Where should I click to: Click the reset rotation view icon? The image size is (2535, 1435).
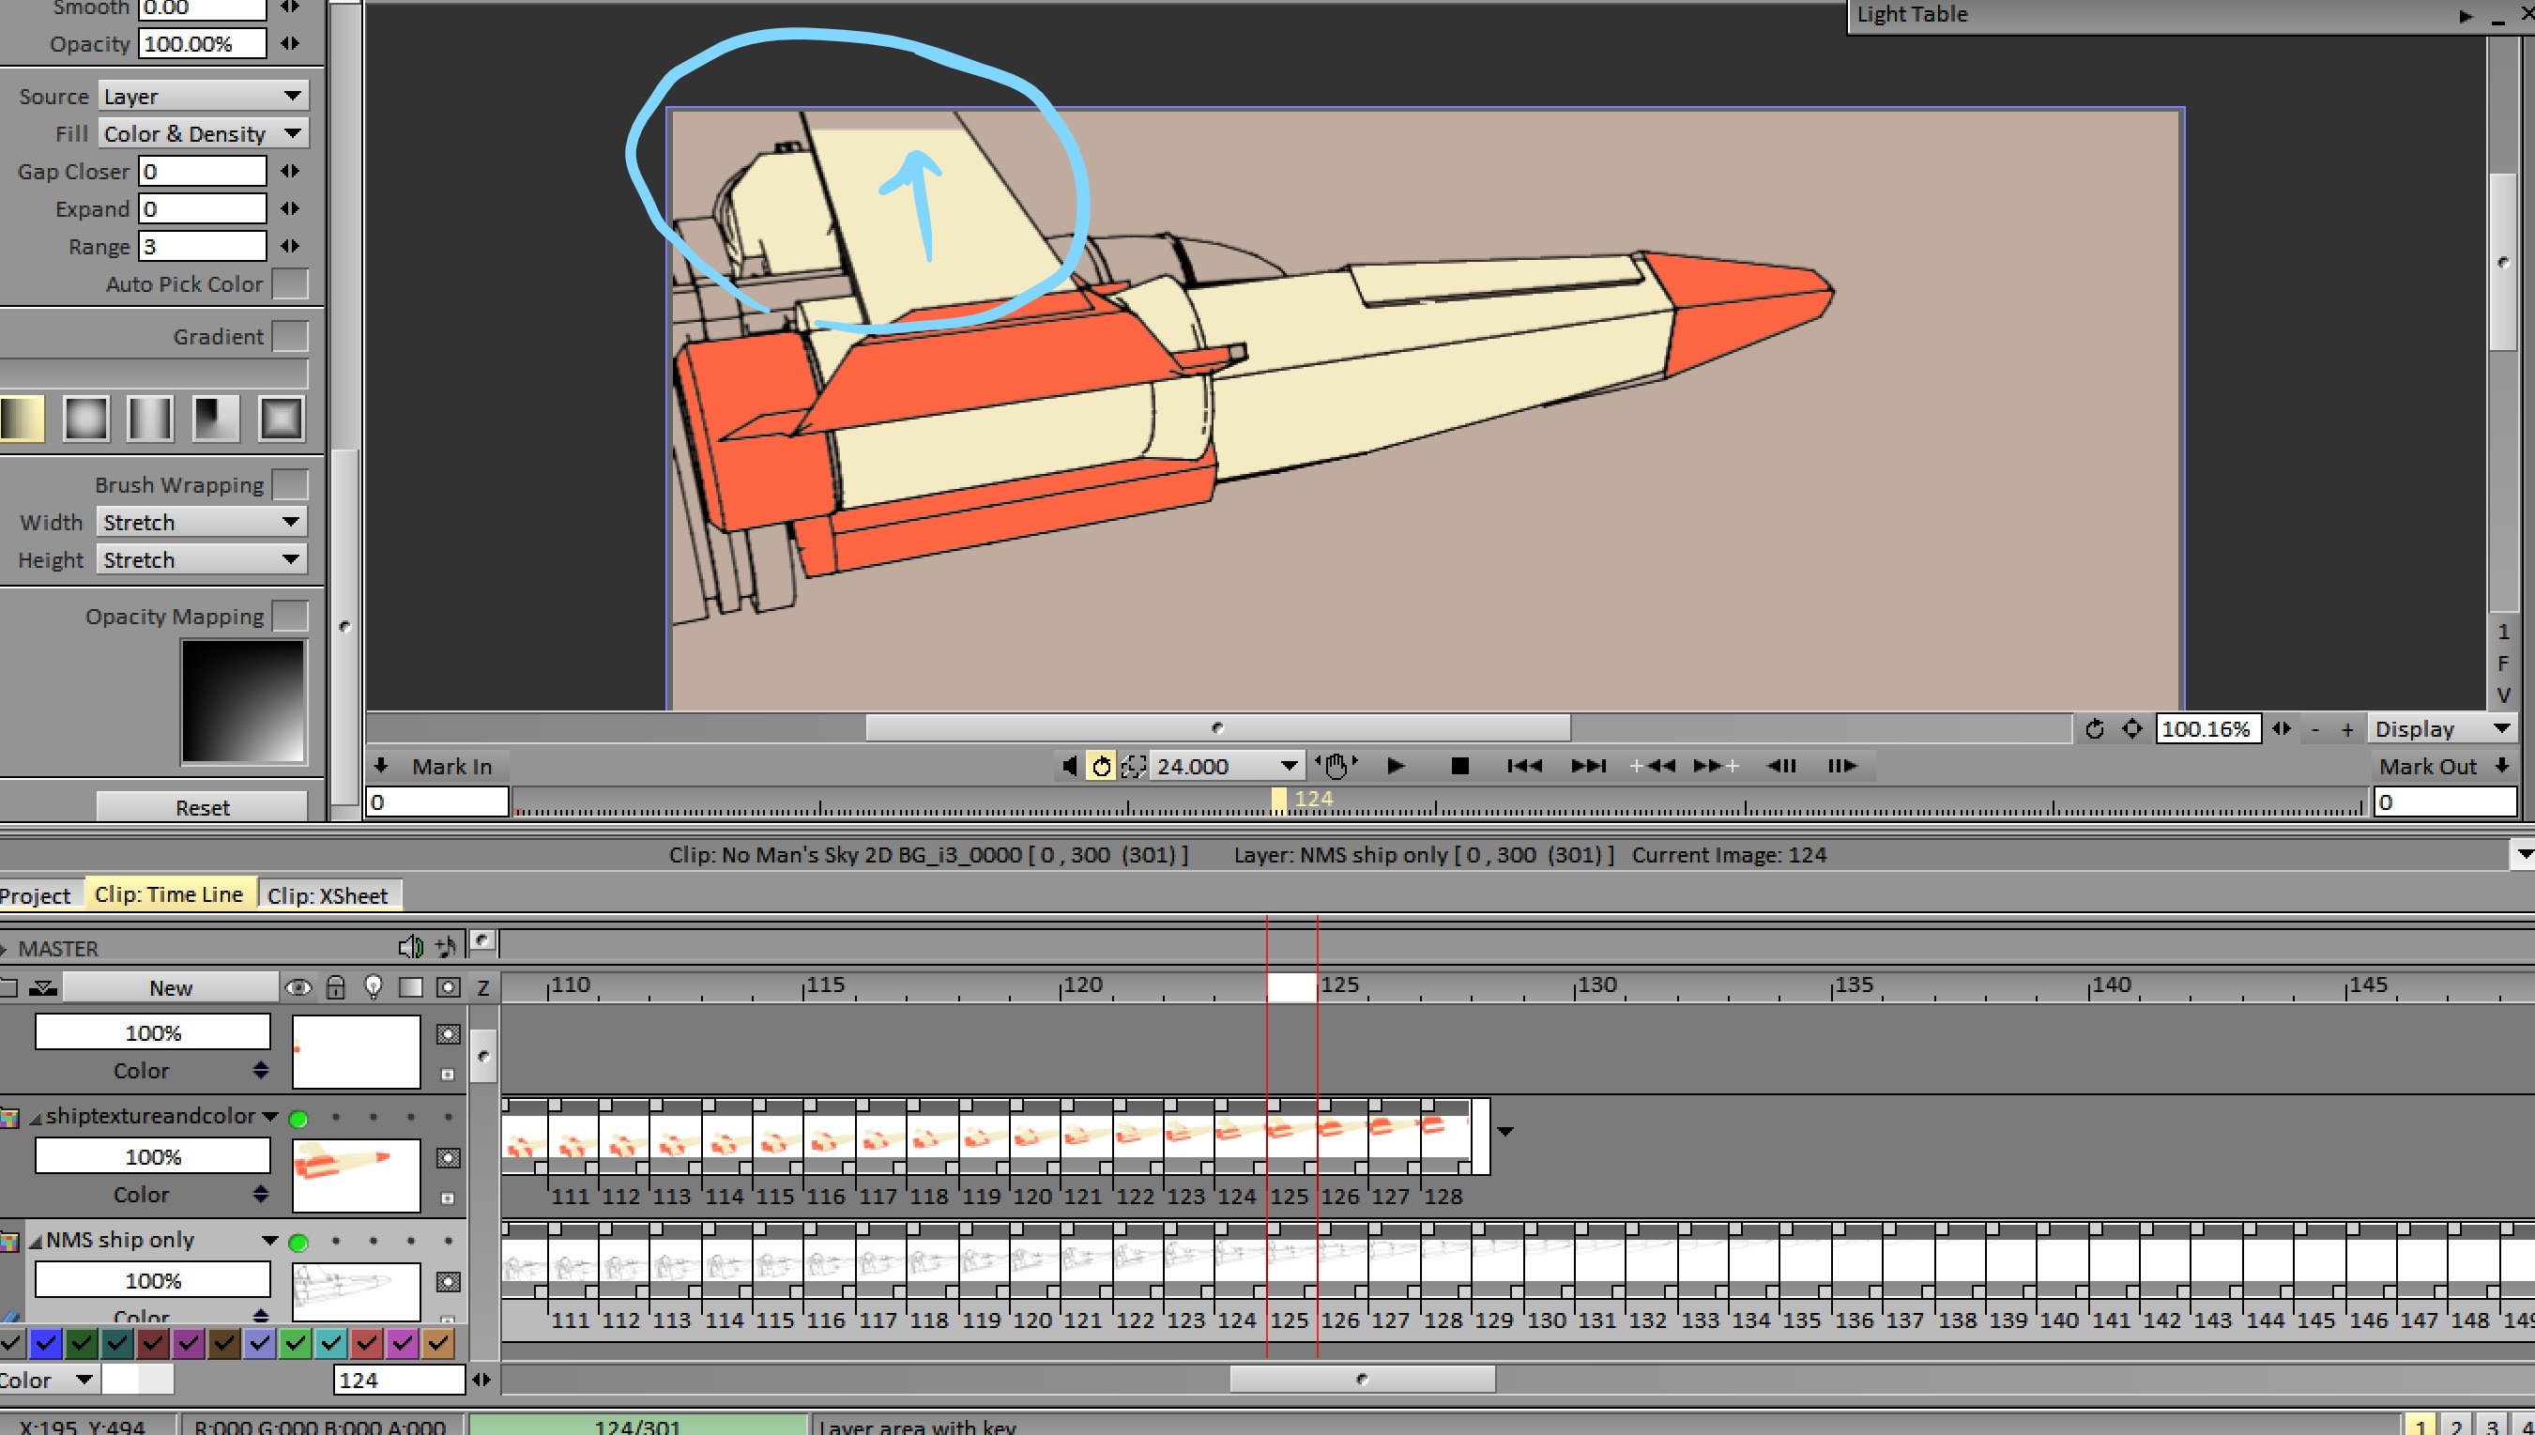[2095, 729]
